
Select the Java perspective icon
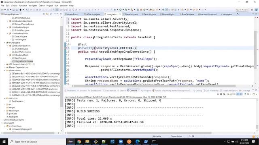[x=256, y=10]
